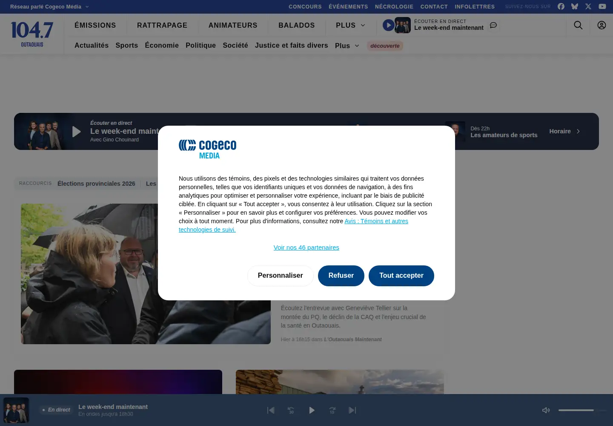The height and width of the screenshot is (426, 613).
Task: Open Élections provinciales 2026 shortcut
Action: [x=96, y=184]
